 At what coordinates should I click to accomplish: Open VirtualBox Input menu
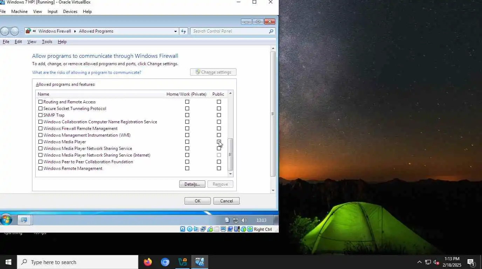[53, 12]
